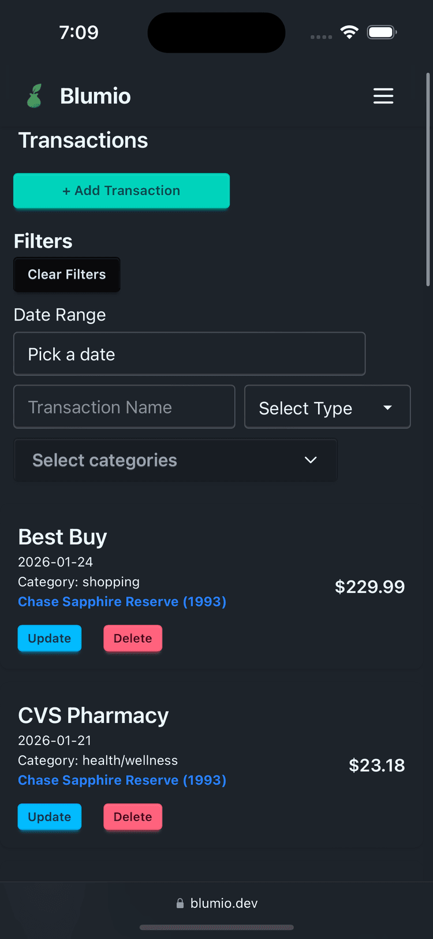
Task: Click the Add Transaction button
Action: [121, 191]
